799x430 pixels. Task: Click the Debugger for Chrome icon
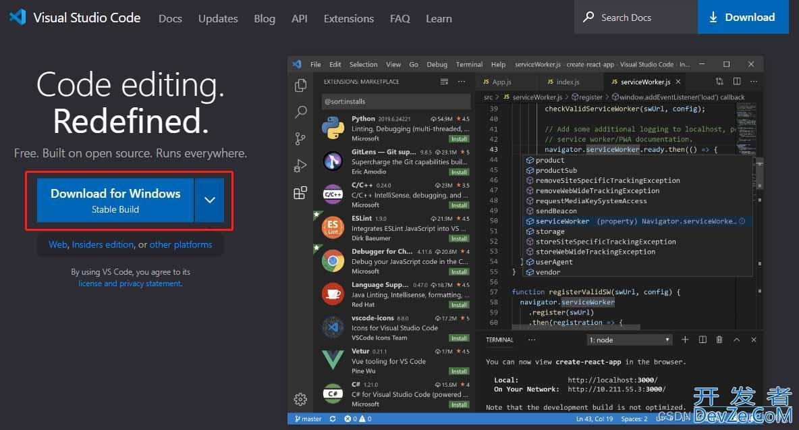pyautogui.click(x=333, y=261)
